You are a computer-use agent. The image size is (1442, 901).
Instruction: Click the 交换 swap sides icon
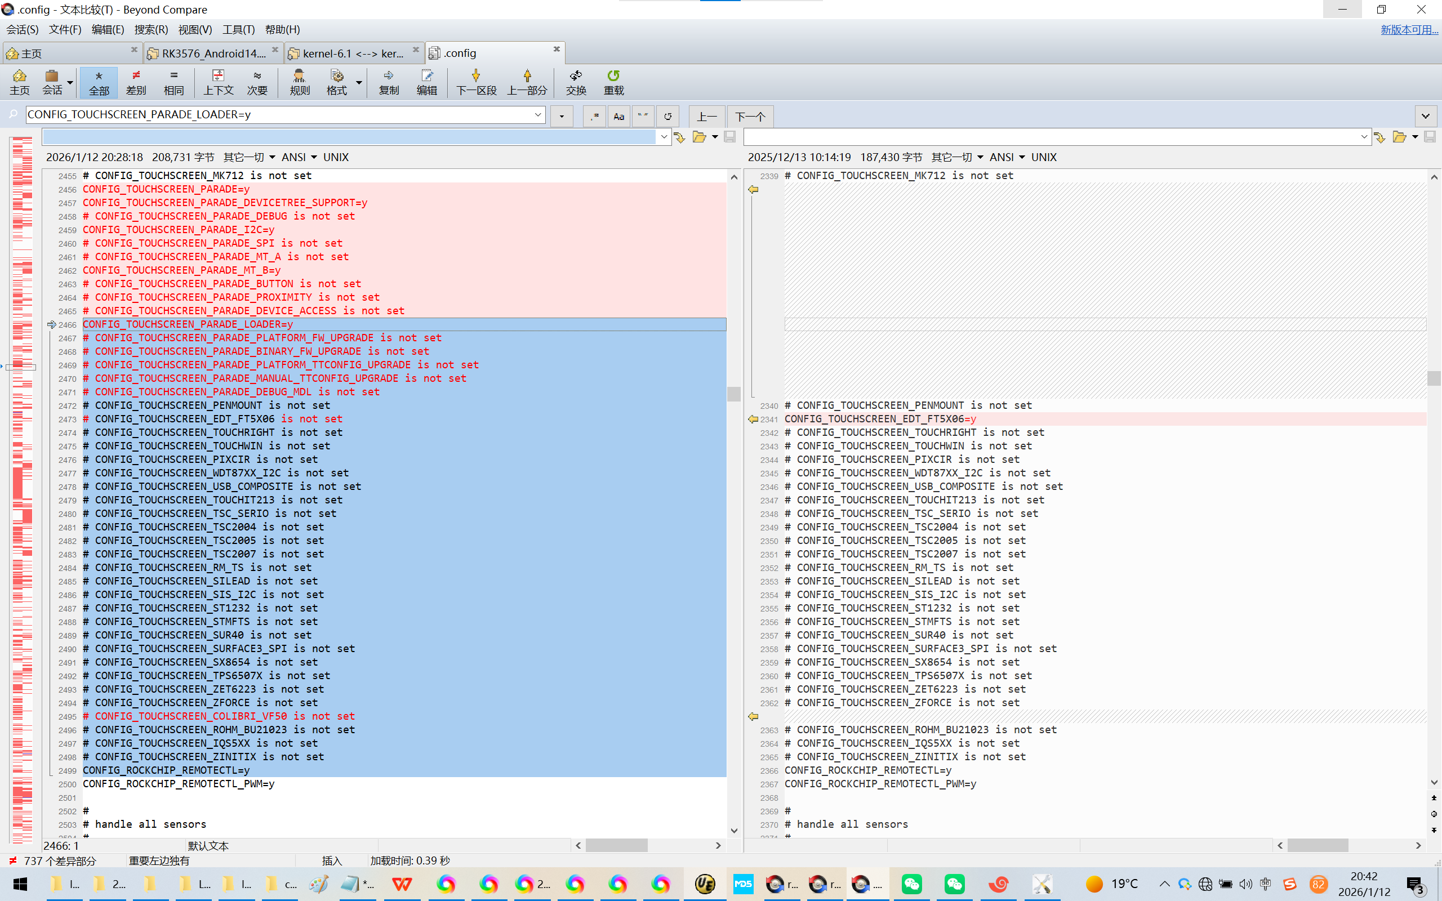tap(576, 82)
